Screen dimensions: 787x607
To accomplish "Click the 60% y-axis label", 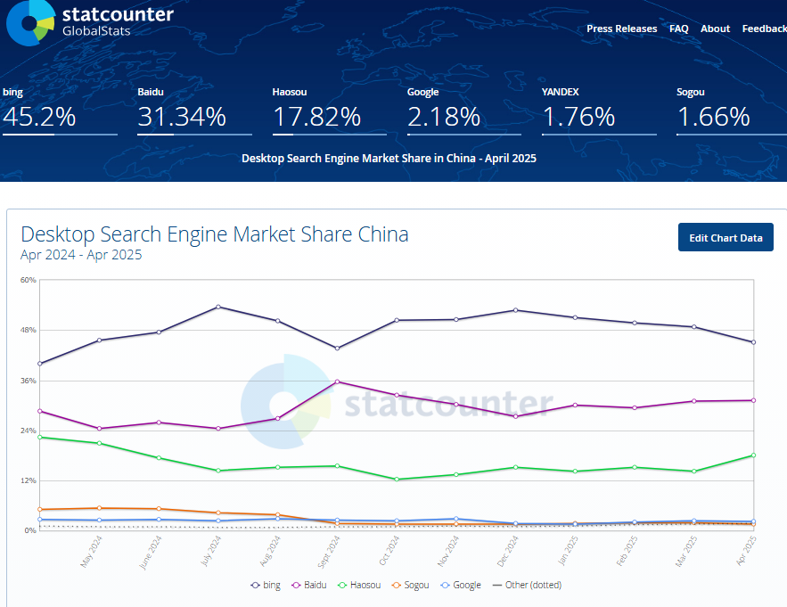I will coord(29,280).
